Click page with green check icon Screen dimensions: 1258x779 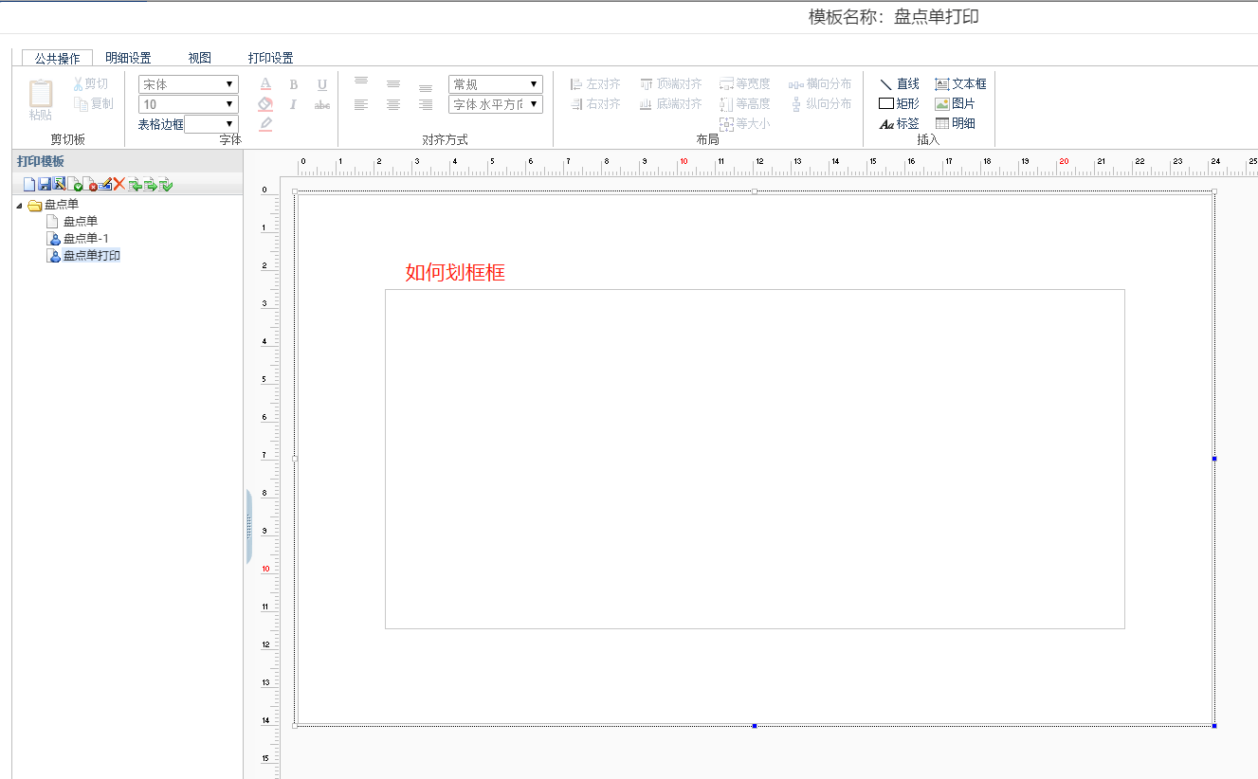pyautogui.click(x=75, y=184)
